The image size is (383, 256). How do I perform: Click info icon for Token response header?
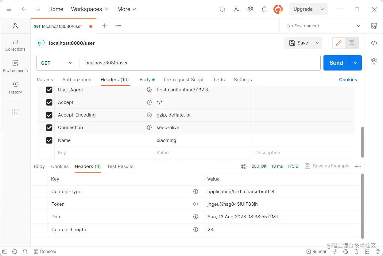pos(195,204)
